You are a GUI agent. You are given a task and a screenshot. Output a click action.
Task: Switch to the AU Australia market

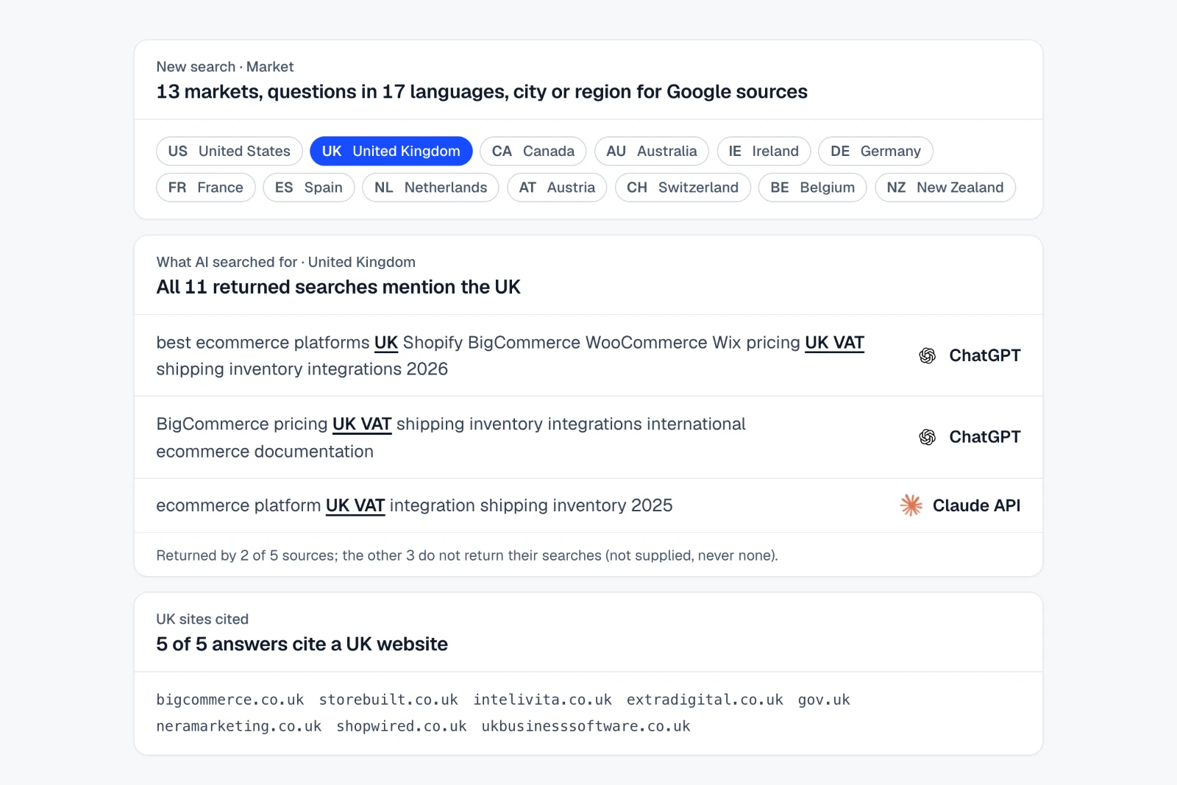coord(652,151)
